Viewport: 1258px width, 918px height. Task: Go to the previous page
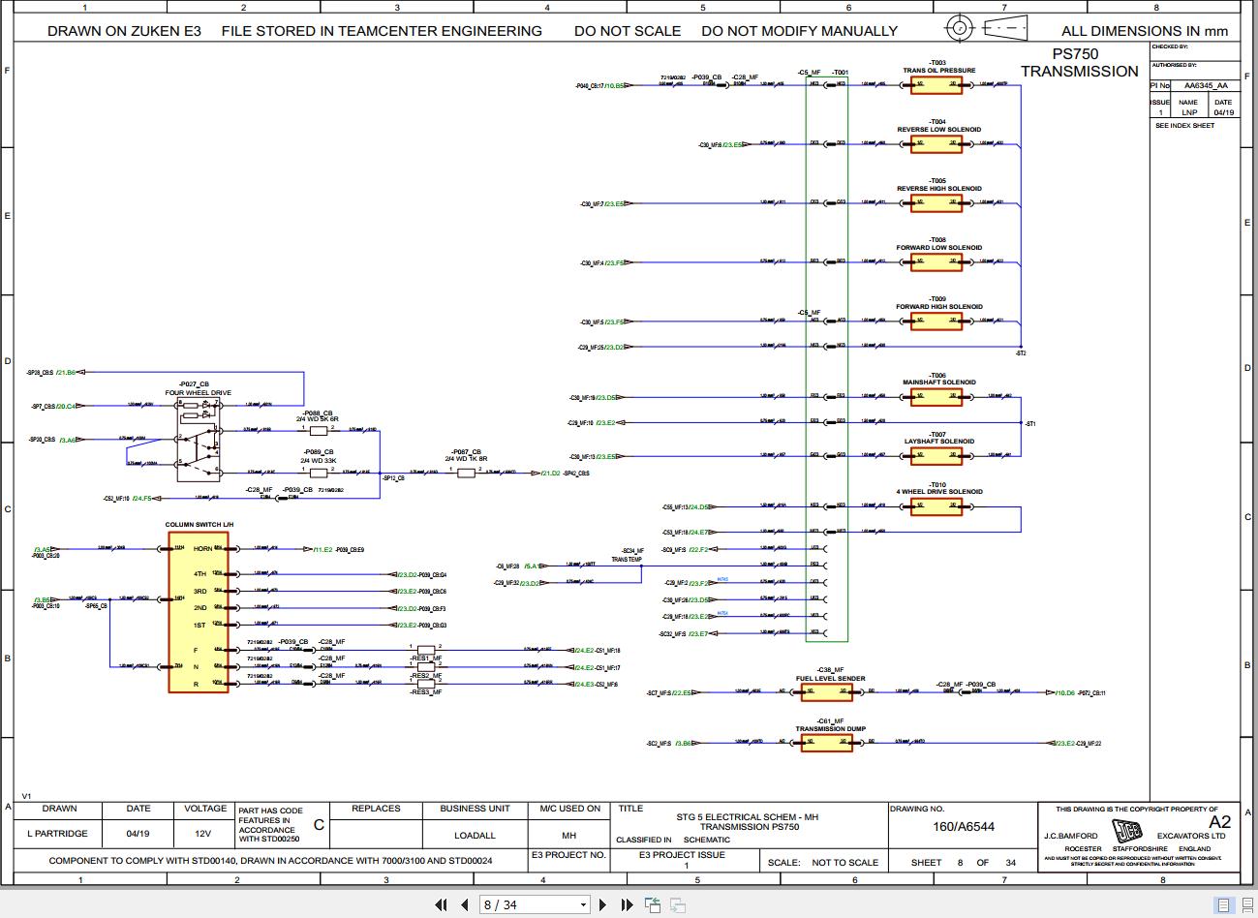point(465,904)
